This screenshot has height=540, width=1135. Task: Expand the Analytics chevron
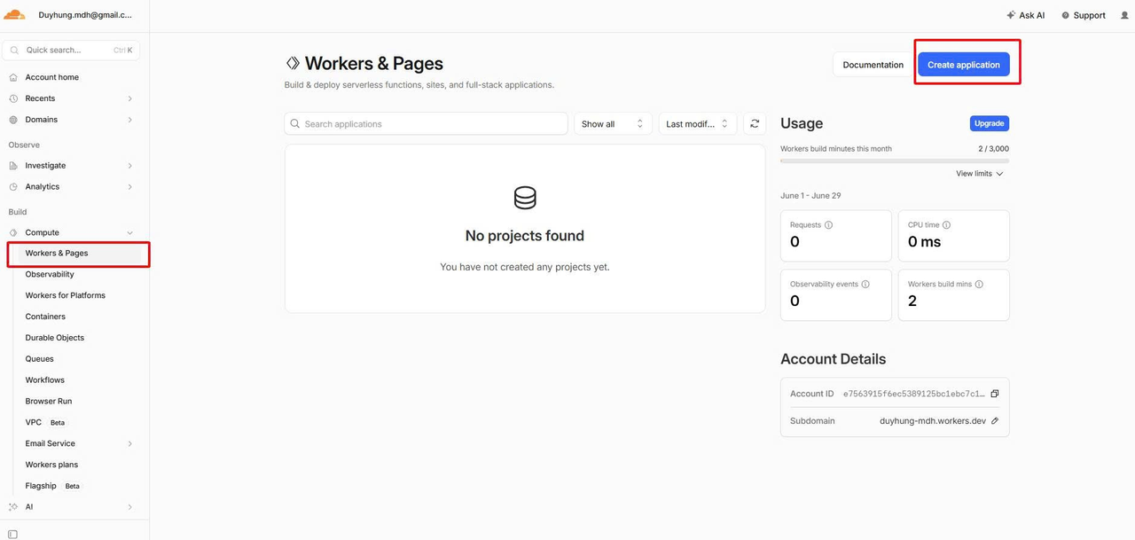point(130,187)
